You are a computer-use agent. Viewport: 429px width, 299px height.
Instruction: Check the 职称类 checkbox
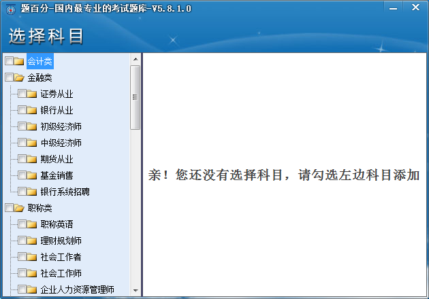tap(9, 208)
